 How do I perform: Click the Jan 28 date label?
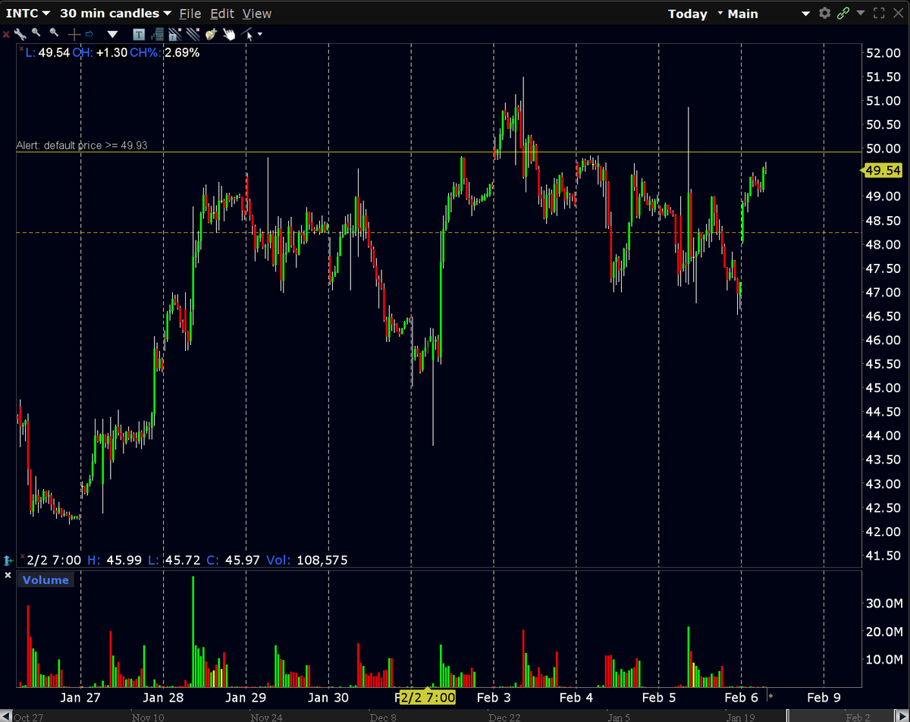tap(164, 697)
